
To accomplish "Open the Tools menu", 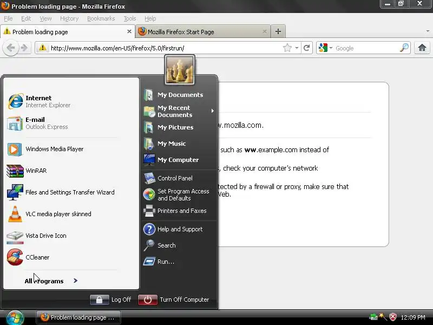I will point(130,18).
